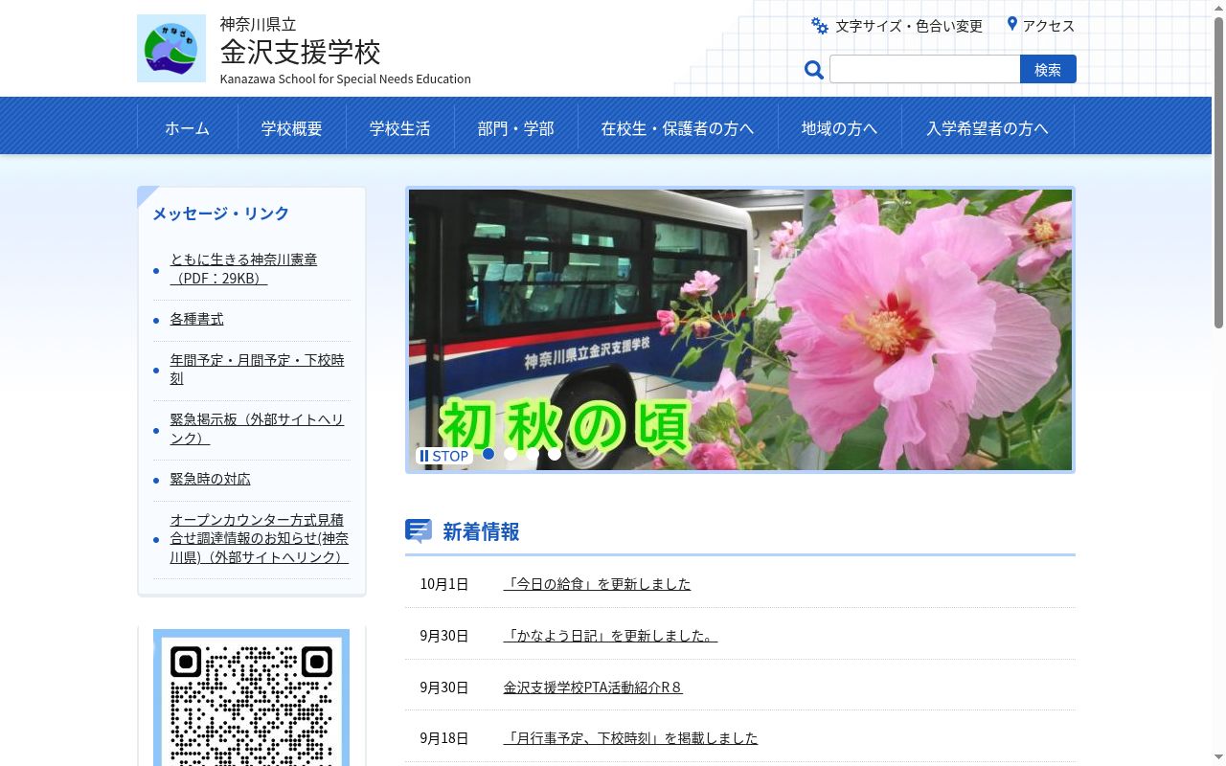Open the 金沢支援学校PTA活動紹介R8 link

tap(593, 687)
